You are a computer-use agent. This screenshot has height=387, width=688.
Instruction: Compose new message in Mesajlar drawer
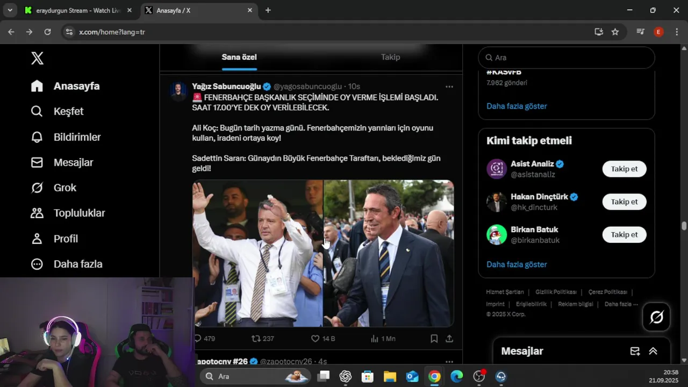click(635, 351)
